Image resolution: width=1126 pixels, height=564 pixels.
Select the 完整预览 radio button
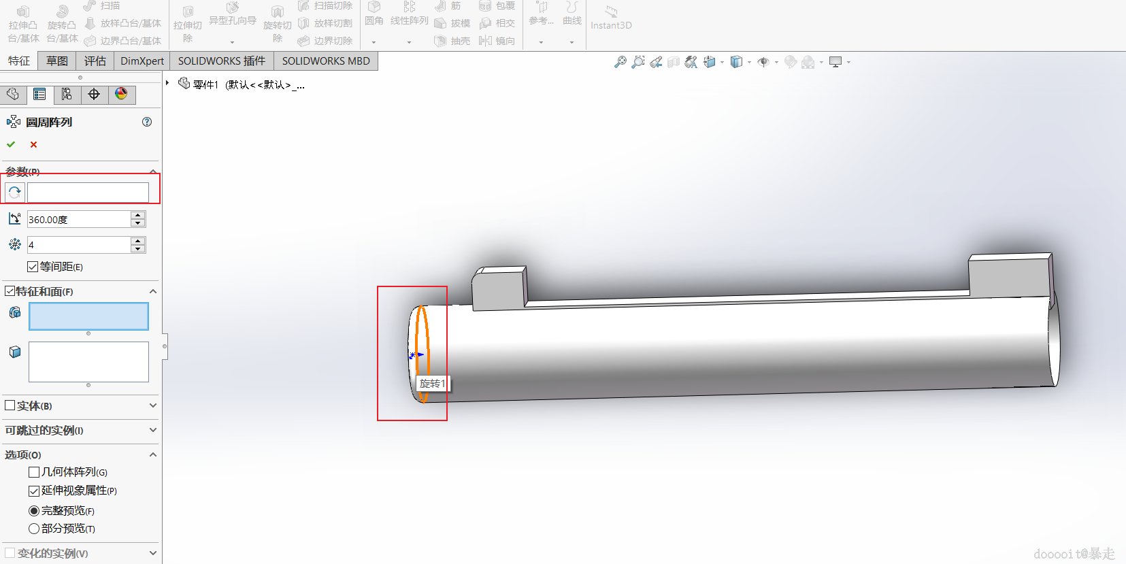pyautogui.click(x=34, y=510)
